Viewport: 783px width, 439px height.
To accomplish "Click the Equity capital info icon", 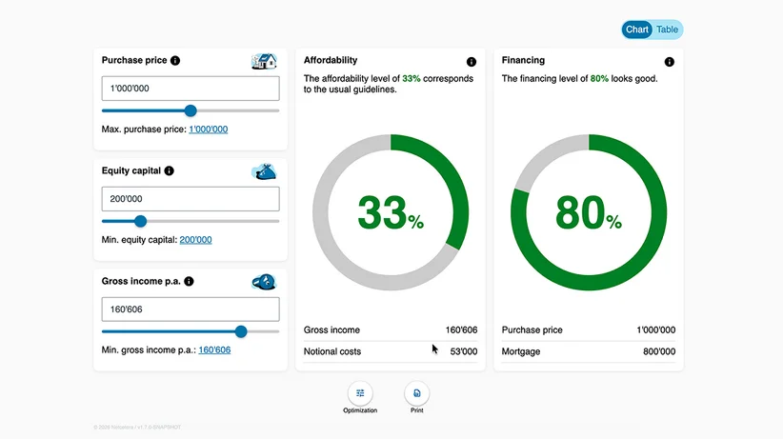I will point(170,170).
